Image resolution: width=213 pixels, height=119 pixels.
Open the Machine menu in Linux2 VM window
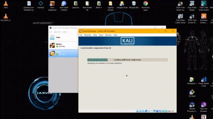[x=88, y=35]
